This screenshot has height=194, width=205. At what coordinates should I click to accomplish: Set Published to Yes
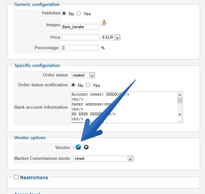pos(79,13)
